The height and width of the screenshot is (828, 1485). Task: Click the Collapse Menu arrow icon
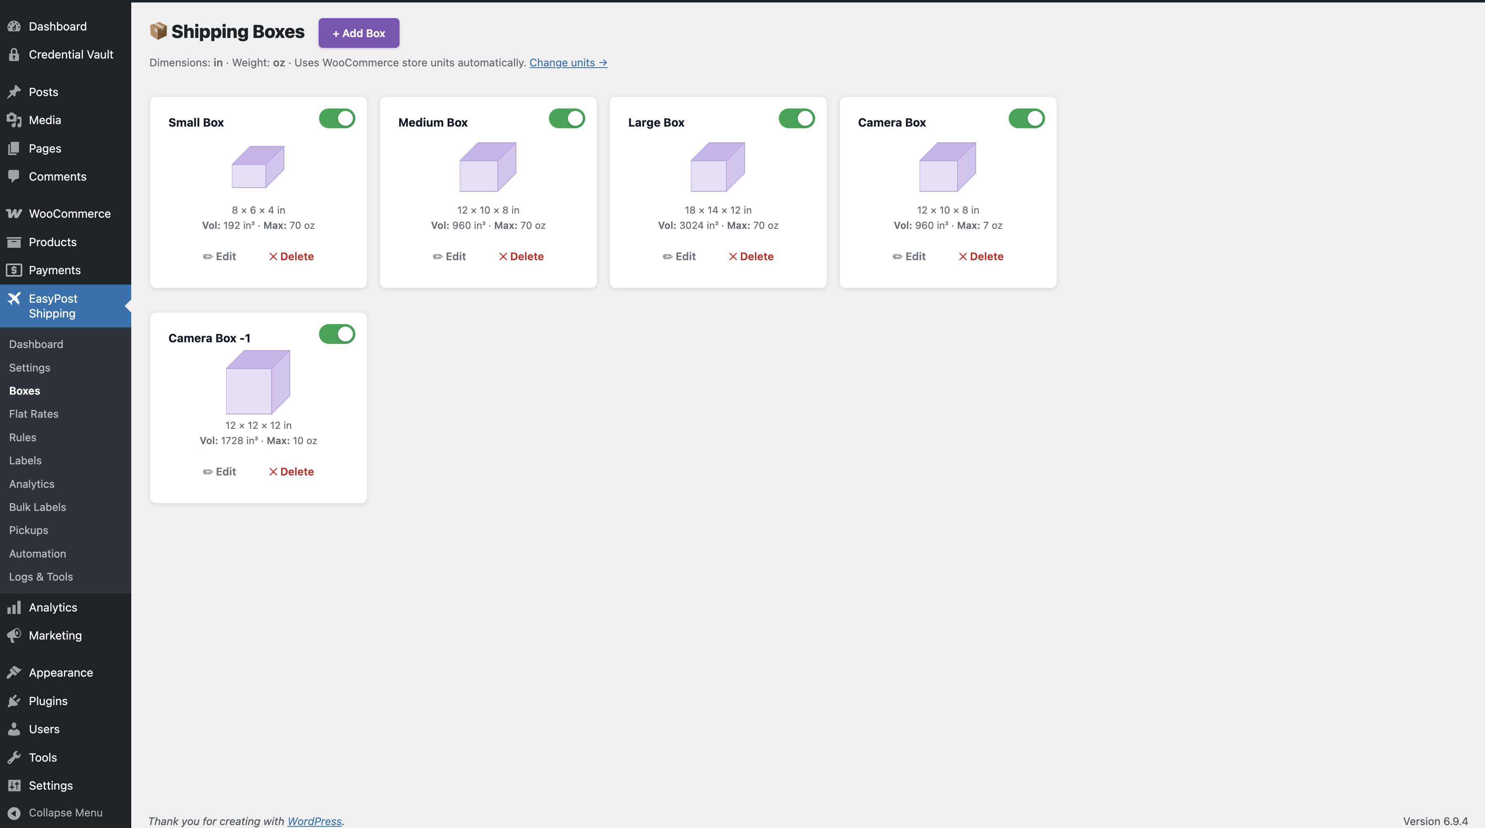tap(14, 813)
